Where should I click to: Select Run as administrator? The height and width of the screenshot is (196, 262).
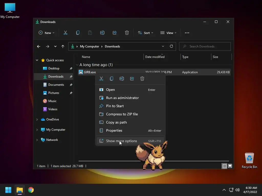[130, 98]
